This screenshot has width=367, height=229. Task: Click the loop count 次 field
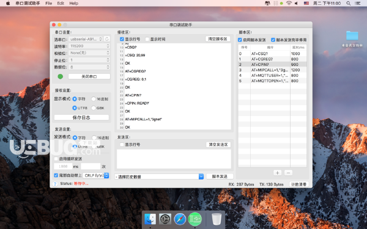click(x=91, y=166)
